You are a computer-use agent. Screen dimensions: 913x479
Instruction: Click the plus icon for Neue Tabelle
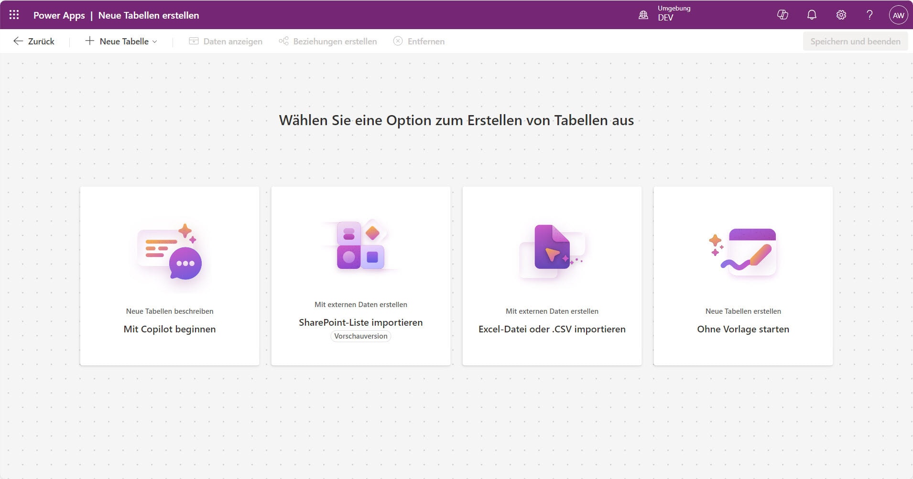89,41
